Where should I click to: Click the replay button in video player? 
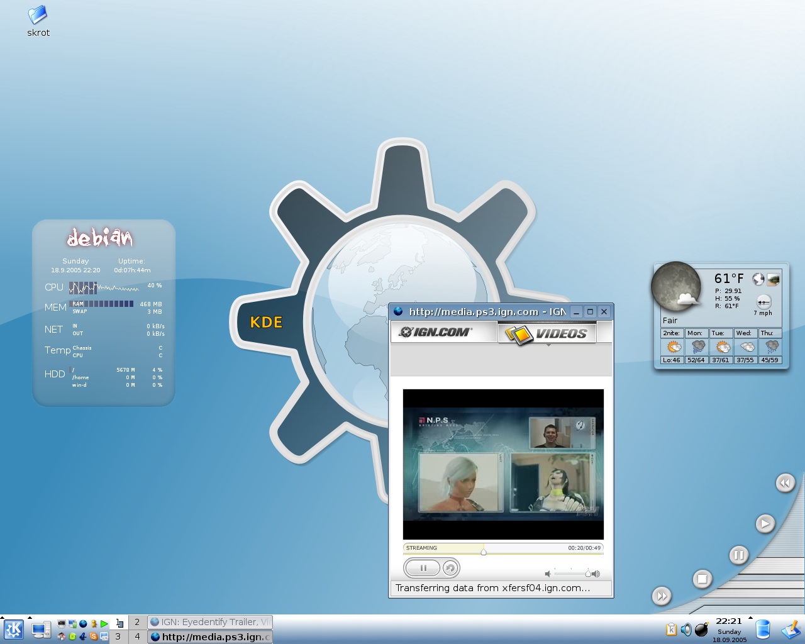pyautogui.click(x=450, y=569)
